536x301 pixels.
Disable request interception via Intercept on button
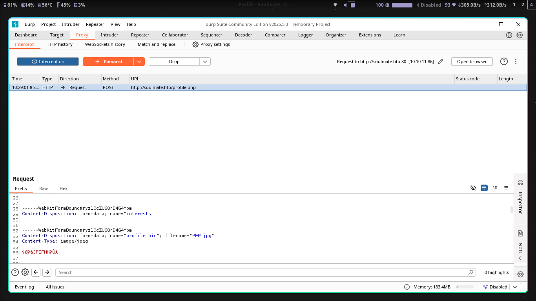coord(47,62)
